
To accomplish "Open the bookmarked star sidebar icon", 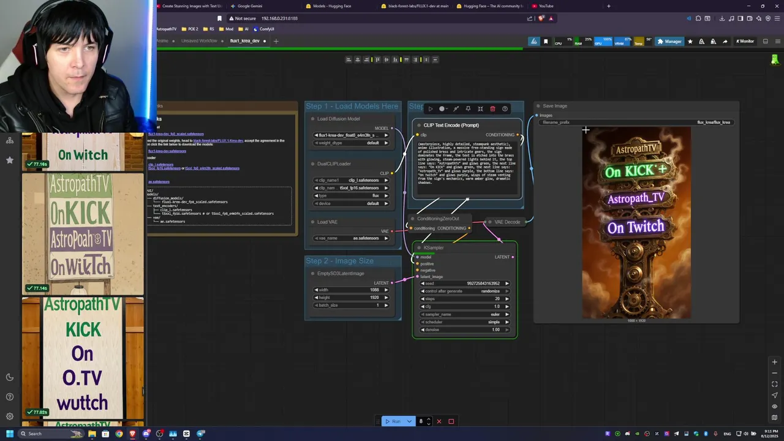I will coord(10,160).
